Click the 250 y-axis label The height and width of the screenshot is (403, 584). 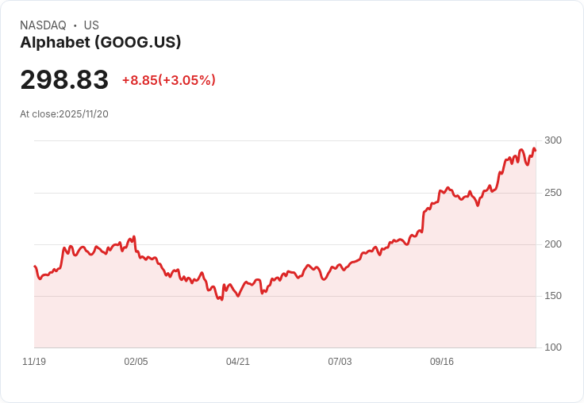(553, 193)
